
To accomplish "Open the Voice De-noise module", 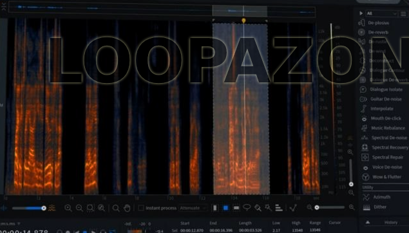I will [383, 167].
